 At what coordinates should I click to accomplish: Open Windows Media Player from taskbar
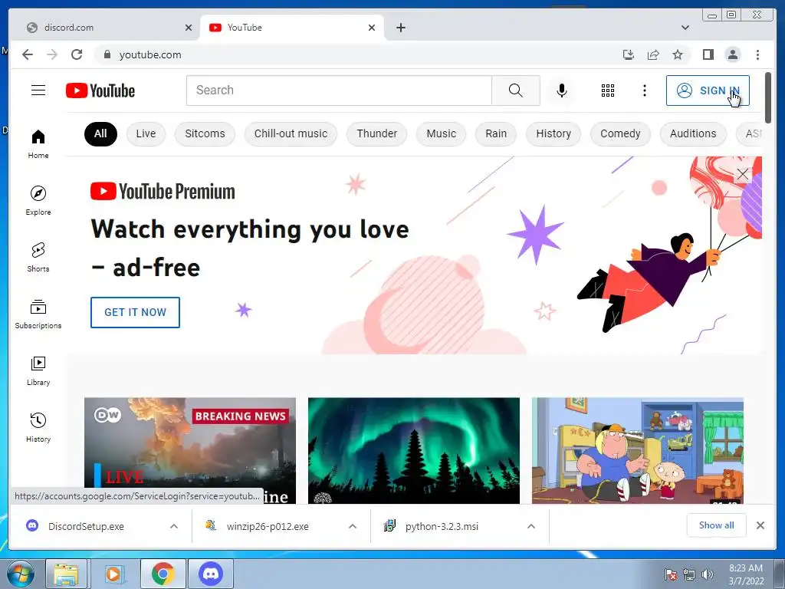point(113,574)
